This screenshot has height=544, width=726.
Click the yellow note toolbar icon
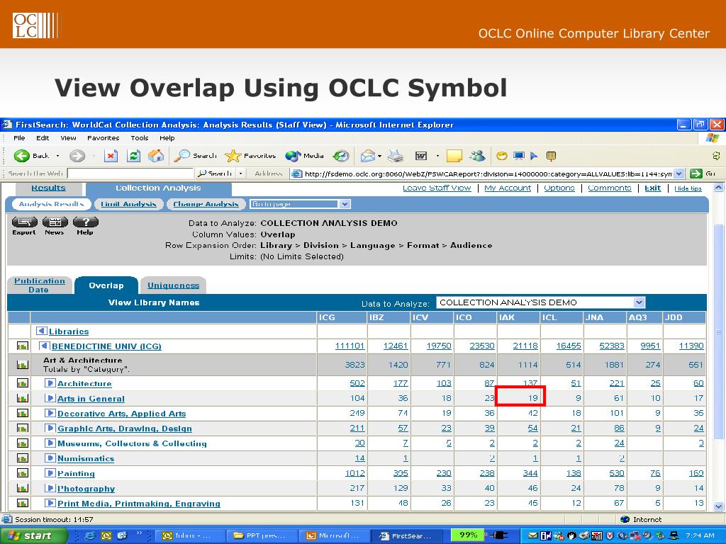[454, 156]
